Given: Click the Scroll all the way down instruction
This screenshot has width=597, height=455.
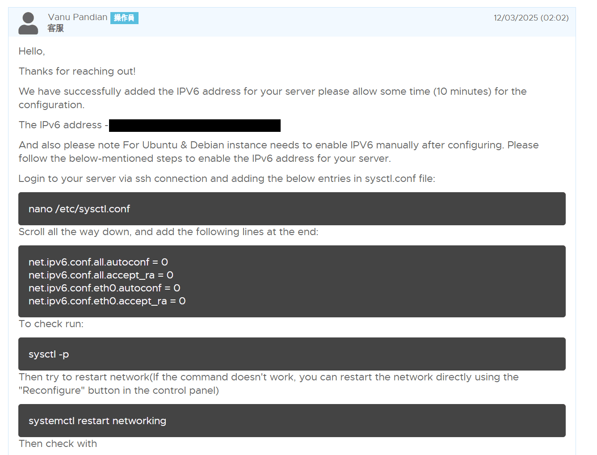Looking at the screenshot, I should 168,232.
